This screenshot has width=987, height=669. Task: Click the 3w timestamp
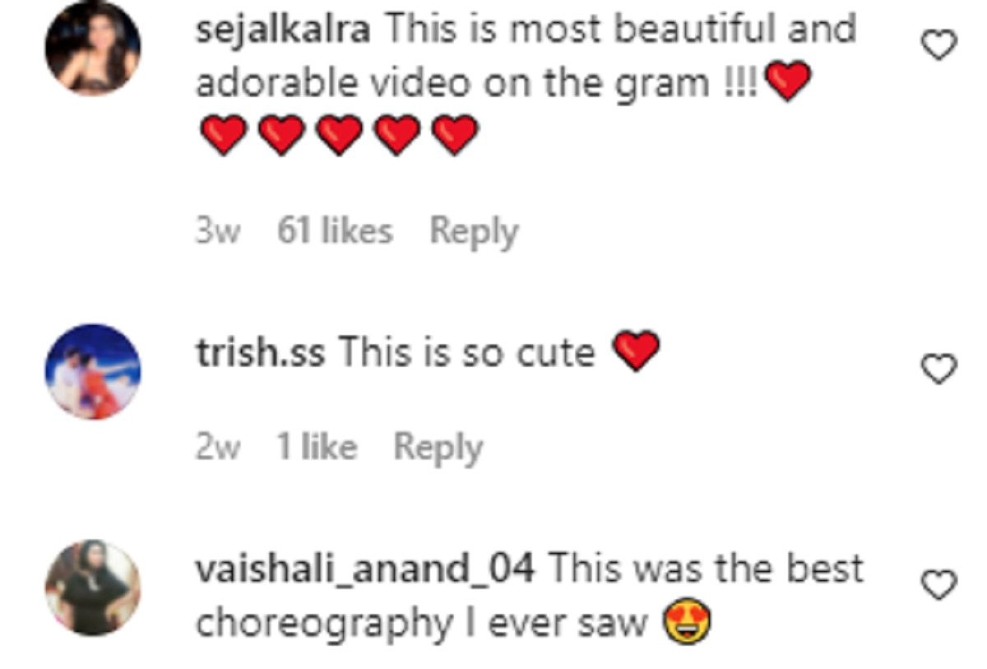[217, 233]
